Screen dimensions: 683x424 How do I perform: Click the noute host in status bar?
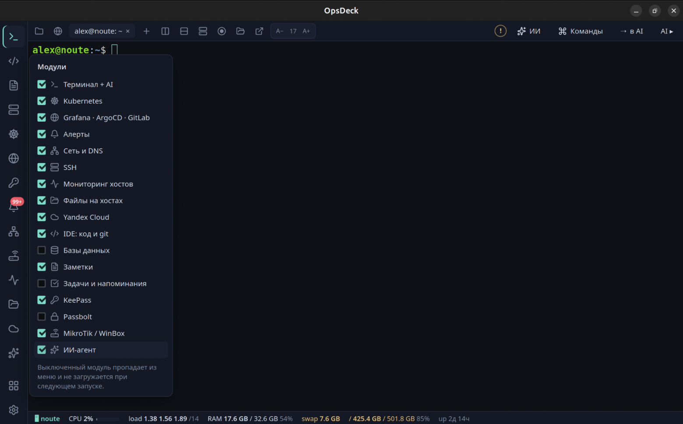click(x=47, y=419)
